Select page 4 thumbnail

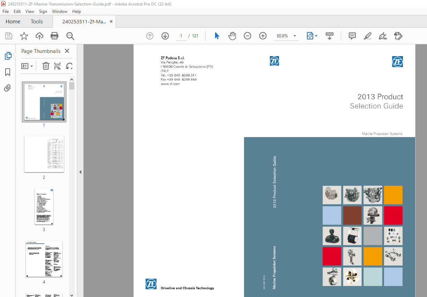click(x=44, y=259)
